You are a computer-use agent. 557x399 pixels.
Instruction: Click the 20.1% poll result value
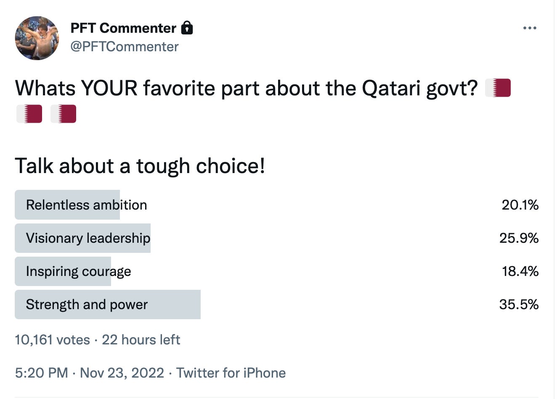[x=520, y=205]
